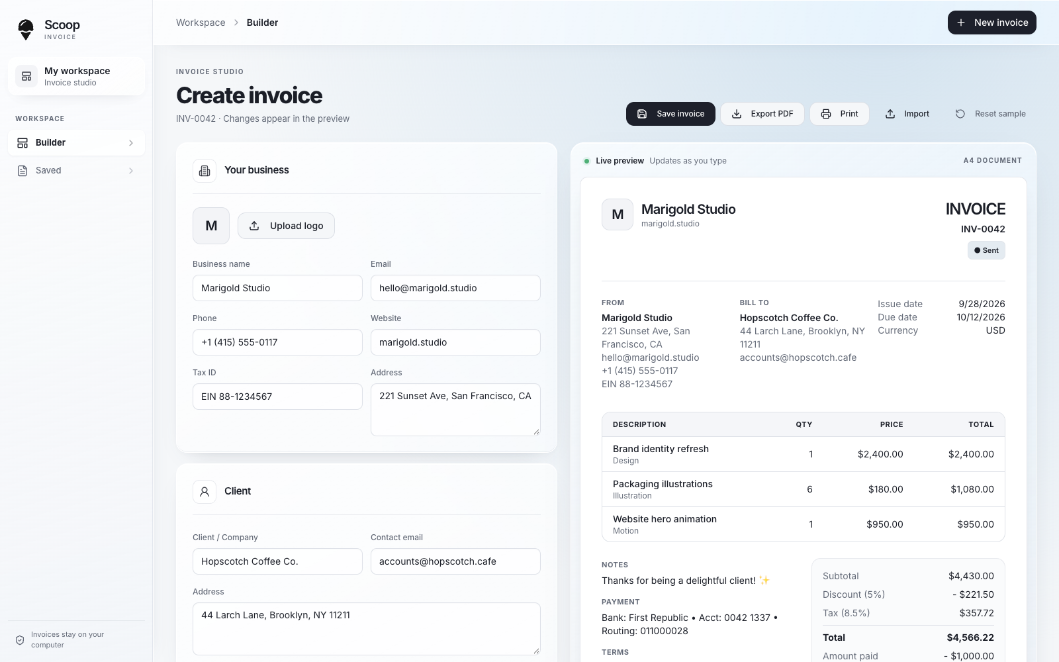This screenshot has height=662, width=1059.
Task: Click the INV-0042 number in the preview
Action: coord(983,229)
